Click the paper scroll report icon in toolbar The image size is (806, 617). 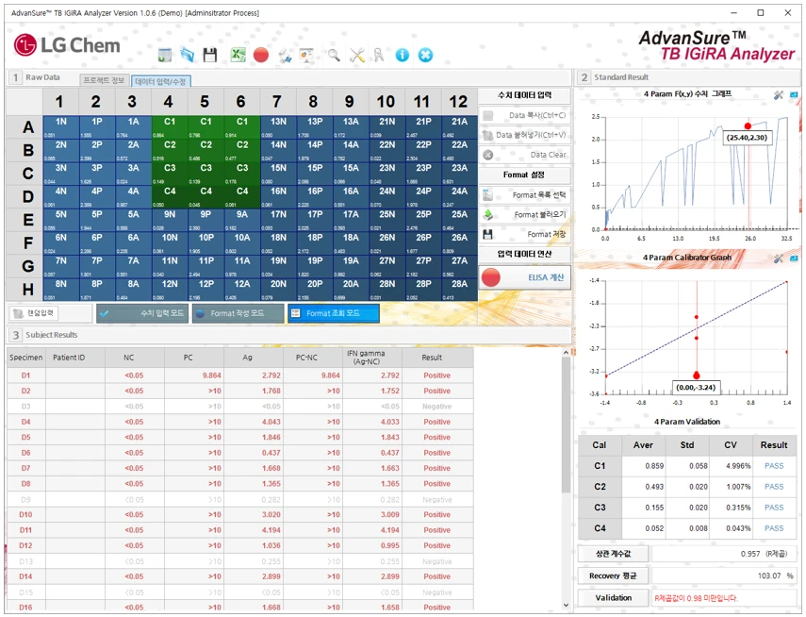point(285,56)
